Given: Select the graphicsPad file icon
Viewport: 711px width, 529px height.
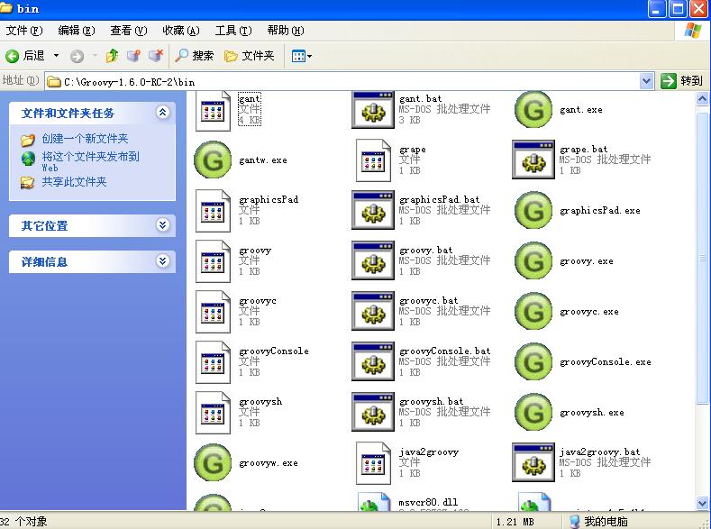Looking at the screenshot, I should pos(213,211).
